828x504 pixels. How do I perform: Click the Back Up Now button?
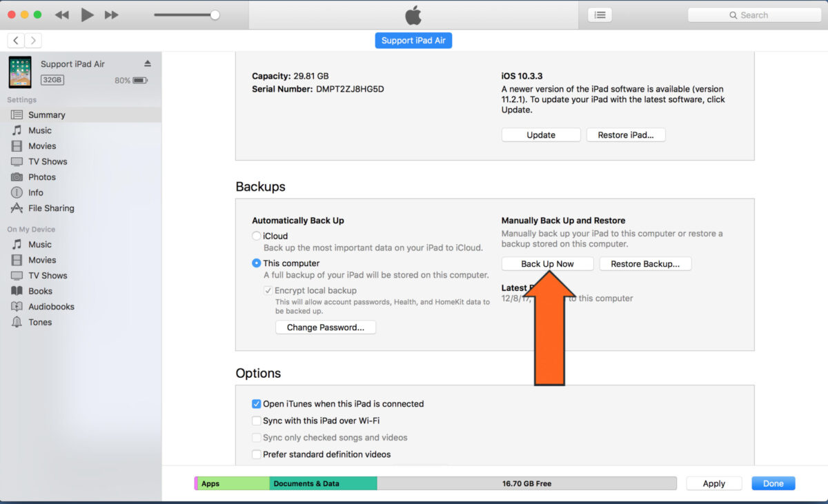pos(547,263)
